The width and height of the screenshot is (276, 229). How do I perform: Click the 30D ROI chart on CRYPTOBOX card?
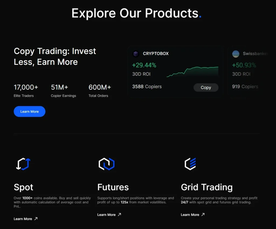[193, 71]
